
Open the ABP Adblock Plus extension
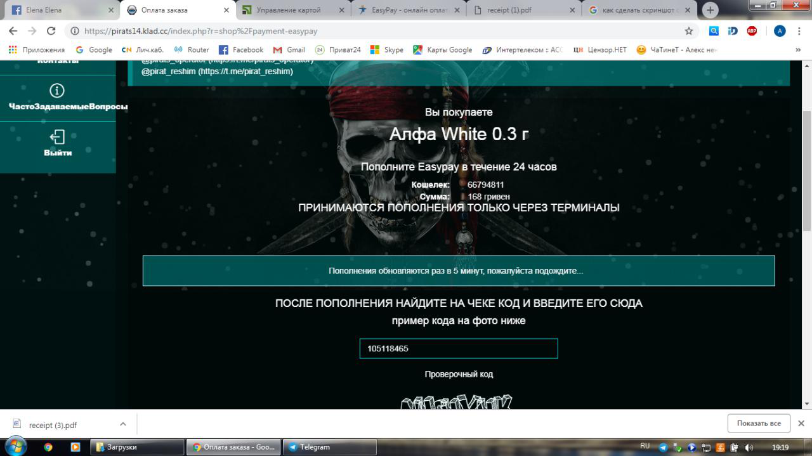752,30
